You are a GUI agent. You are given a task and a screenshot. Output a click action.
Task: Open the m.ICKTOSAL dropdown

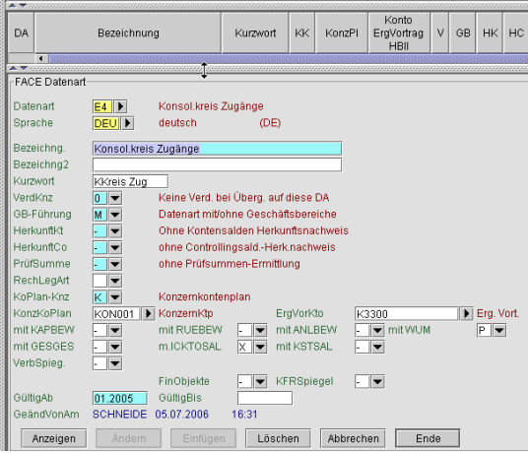point(260,347)
